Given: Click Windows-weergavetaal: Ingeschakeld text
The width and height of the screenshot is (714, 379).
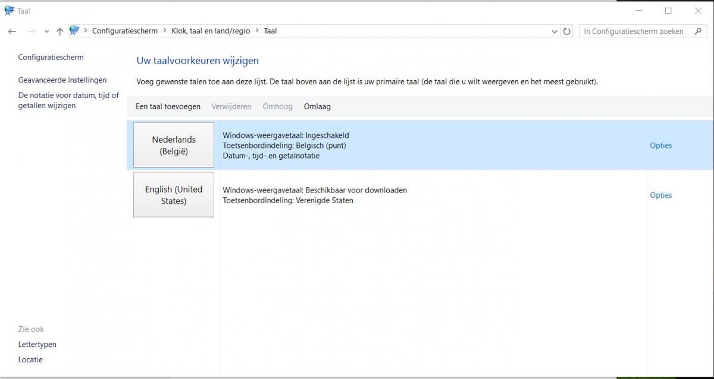Looking at the screenshot, I should click(x=286, y=135).
